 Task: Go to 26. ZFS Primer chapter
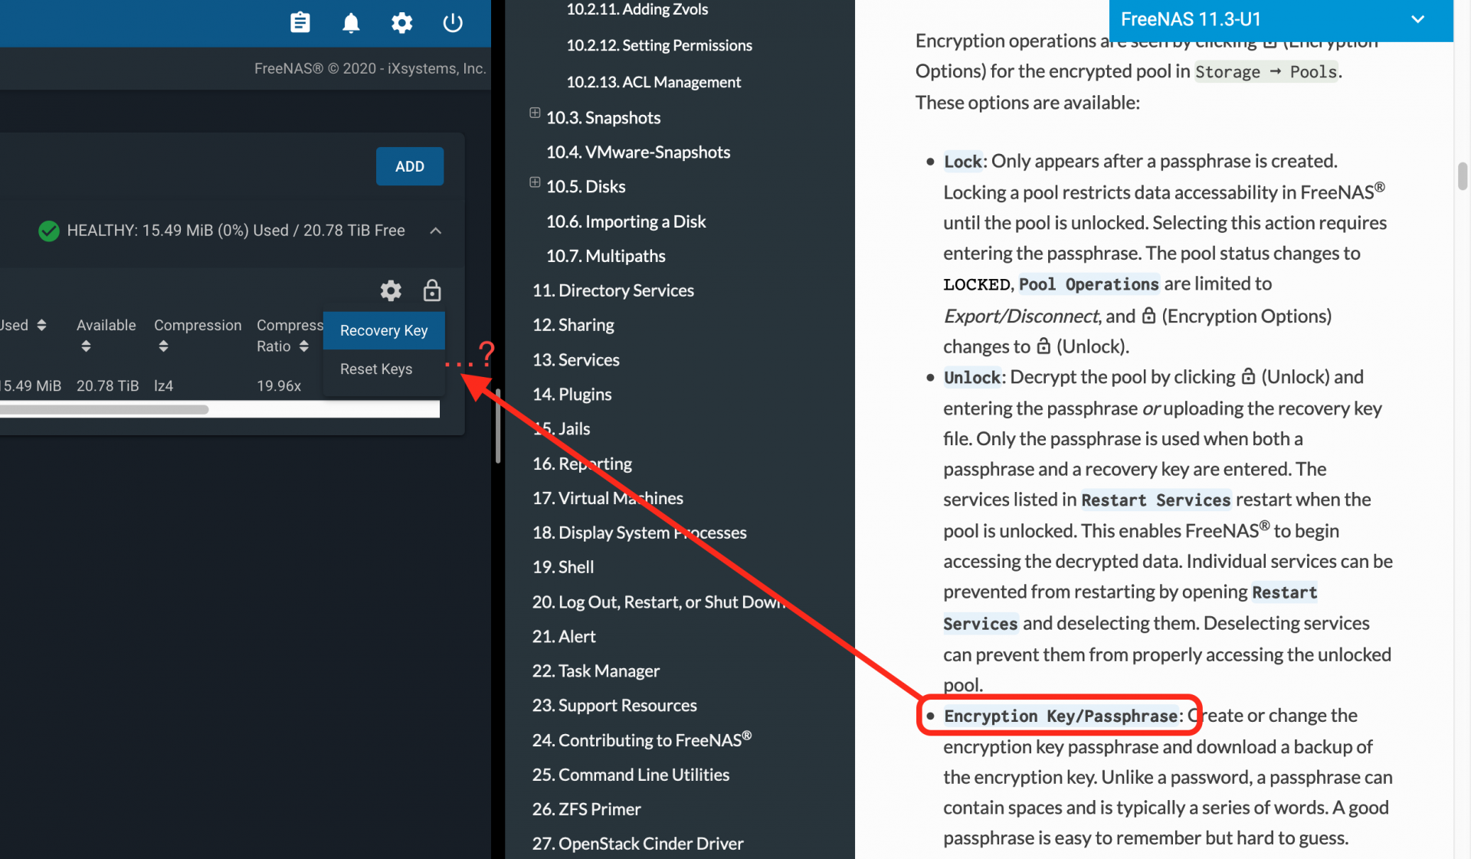[x=587, y=809]
